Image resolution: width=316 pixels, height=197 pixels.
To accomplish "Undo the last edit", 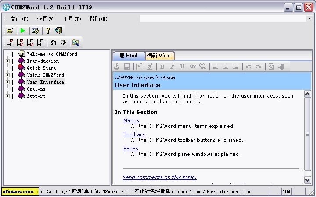I will [248, 67].
